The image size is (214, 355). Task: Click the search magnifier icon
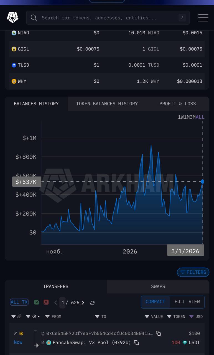34,18
